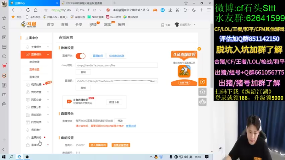Reload the page with refresh icon

[x=28, y=10]
